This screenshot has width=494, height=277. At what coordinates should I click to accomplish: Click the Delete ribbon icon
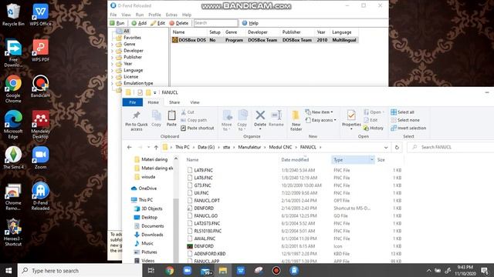click(260, 115)
